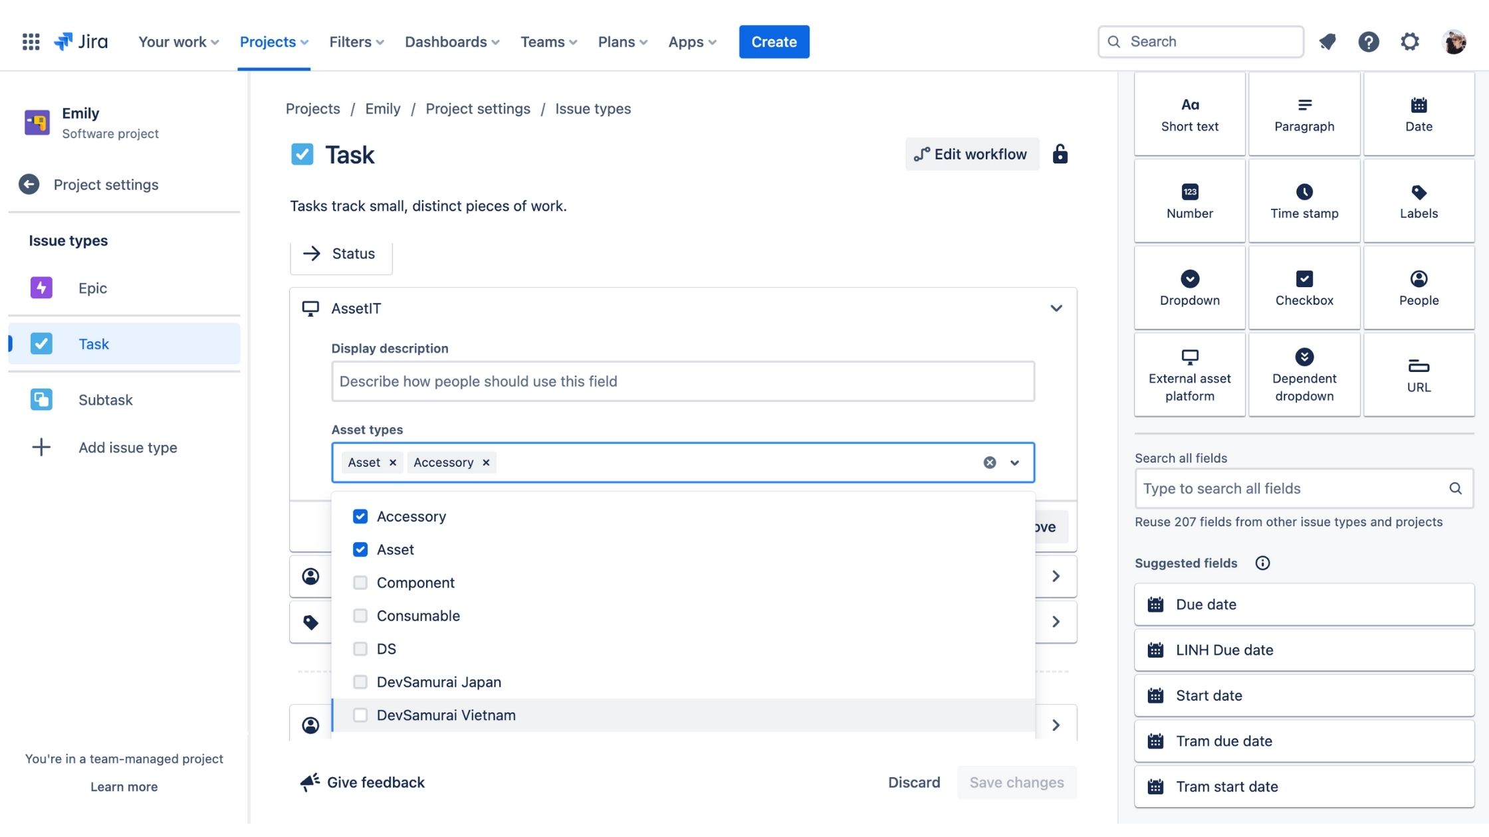This screenshot has height=837, width=1489.
Task: Remove the Accessory tag from Asset types
Action: coord(486,462)
